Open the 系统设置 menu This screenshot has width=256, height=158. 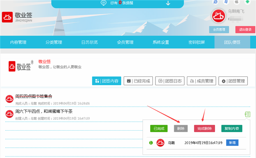(x=161, y=42)
